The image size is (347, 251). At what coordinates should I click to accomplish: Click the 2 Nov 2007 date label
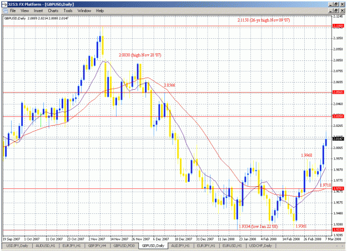pos(97,239)
